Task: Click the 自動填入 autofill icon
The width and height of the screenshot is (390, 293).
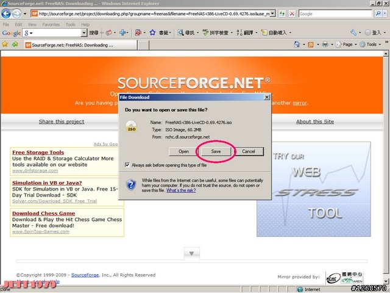Action: tap(264, 32)
